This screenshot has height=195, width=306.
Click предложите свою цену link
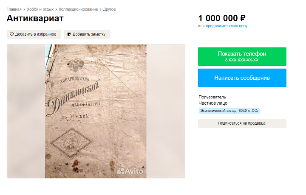[x=227, y=26]
